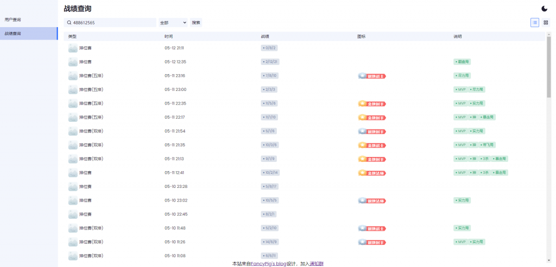Viewport: 556px width, 267px height.
Task: Click the 说明 column header
Action: point(458,36)
